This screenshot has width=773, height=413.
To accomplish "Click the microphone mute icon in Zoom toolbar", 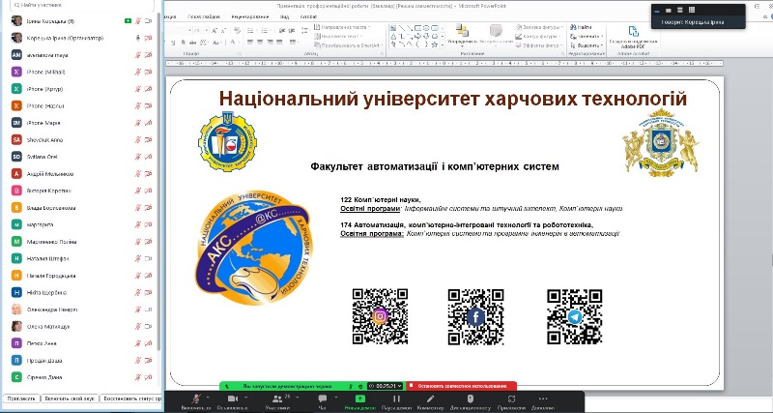I will point(197,398).
